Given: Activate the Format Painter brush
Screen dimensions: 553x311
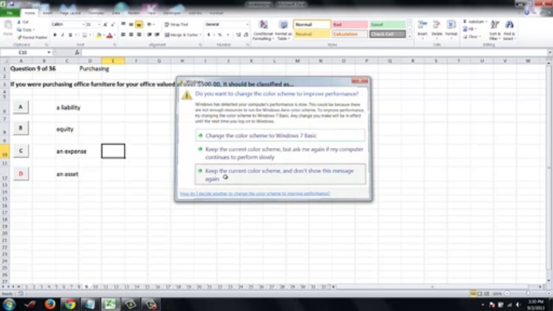Looking at the screenshot, I should coord(32,38).
